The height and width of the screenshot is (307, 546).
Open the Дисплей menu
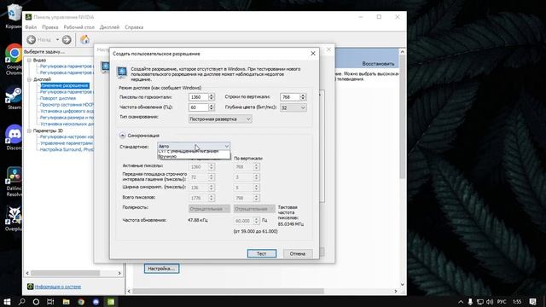pos(109,27)
